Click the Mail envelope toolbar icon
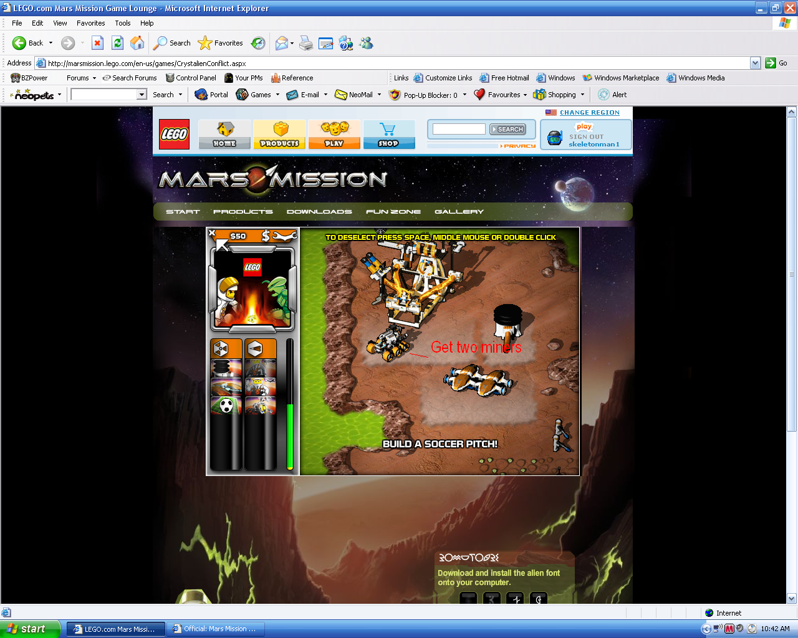 [282, 43]
